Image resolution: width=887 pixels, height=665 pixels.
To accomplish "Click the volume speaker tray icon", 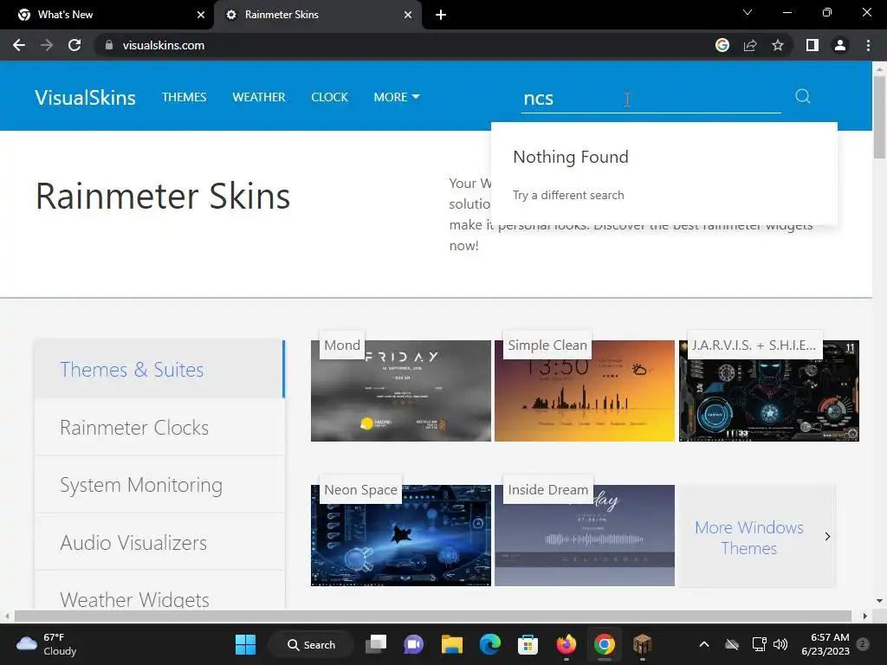I will click(780, 644).
